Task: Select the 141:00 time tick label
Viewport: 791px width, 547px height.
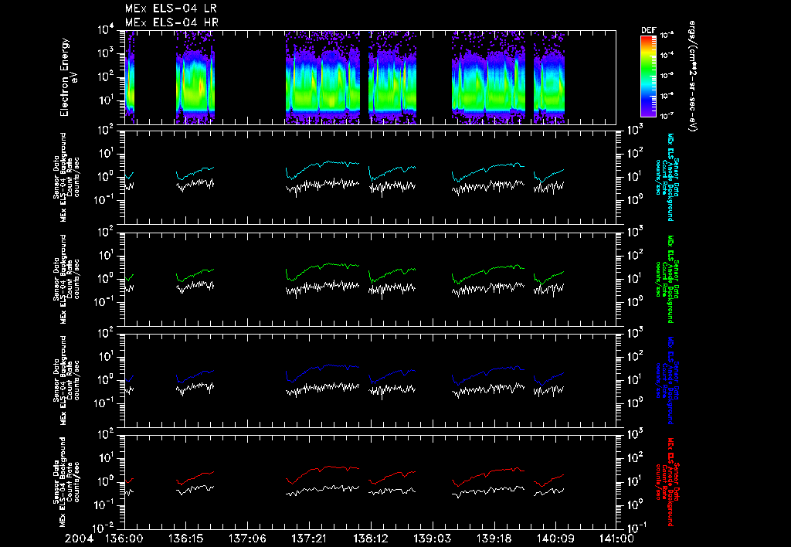Action: coord(616,539)
